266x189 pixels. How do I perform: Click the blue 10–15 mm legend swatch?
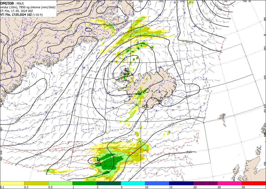(x=157, y=183)
